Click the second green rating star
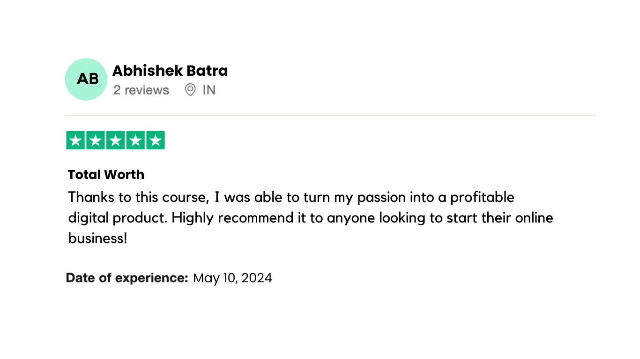The height and width of the screenshot is (359, 640). [96, 140]
